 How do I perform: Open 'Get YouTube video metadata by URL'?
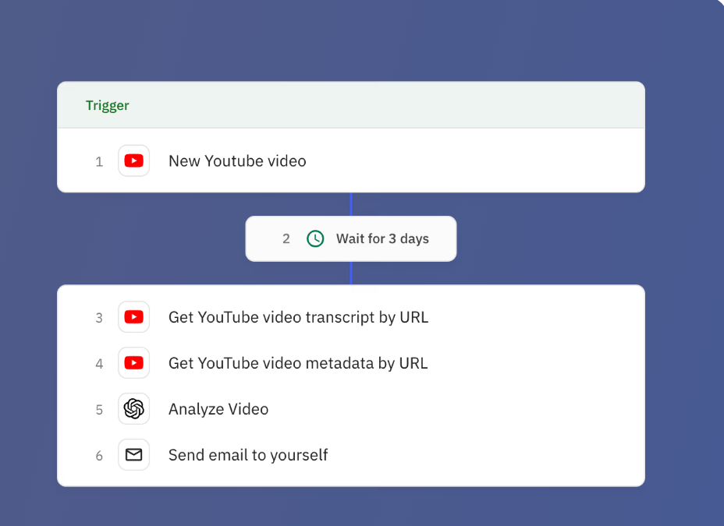298,363
